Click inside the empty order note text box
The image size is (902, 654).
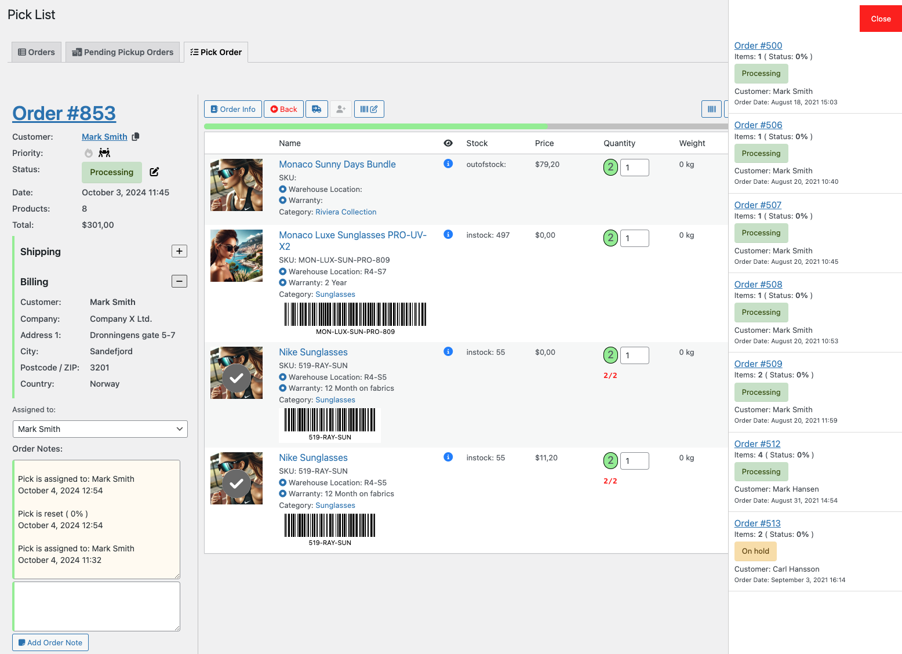click(x=96, y=605)
